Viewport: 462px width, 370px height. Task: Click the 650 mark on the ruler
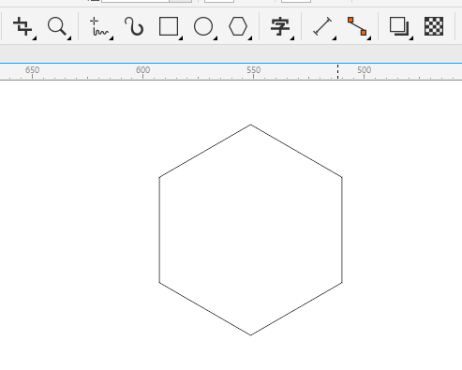point(32,70)
